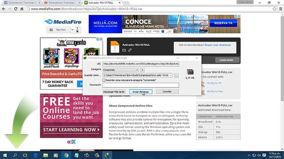The width and height of the screenshot is (284, 159).
Task: Click AdChoices icon on moogento ad
Action: (x=98, y=39)
